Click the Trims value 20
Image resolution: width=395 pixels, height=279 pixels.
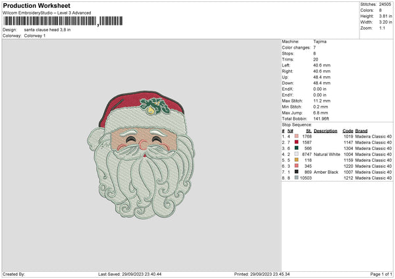[315, 59]
